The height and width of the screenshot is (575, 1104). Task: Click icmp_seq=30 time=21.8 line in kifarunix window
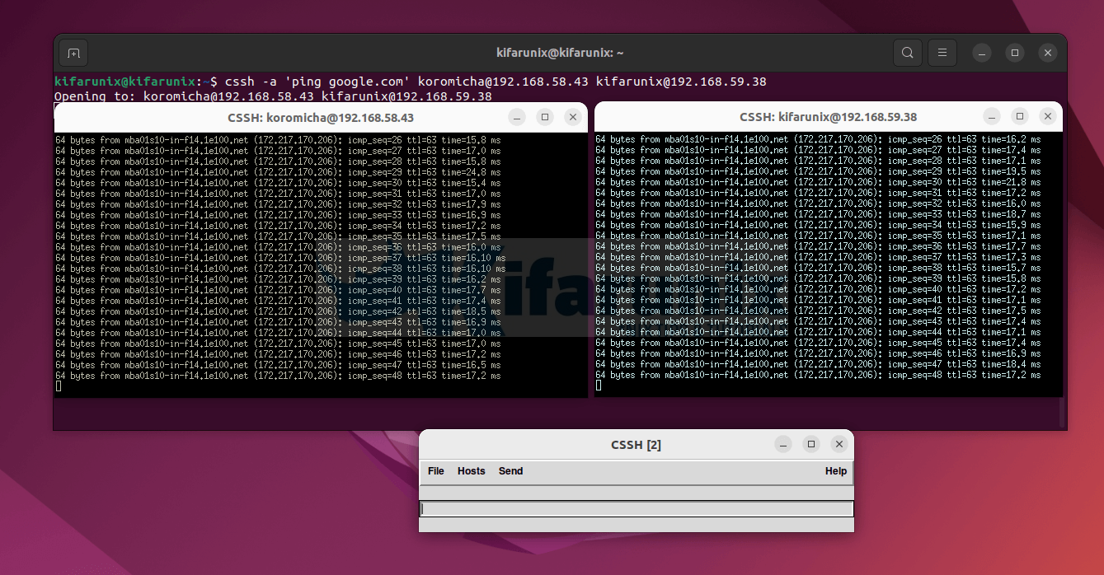point(818,182)
